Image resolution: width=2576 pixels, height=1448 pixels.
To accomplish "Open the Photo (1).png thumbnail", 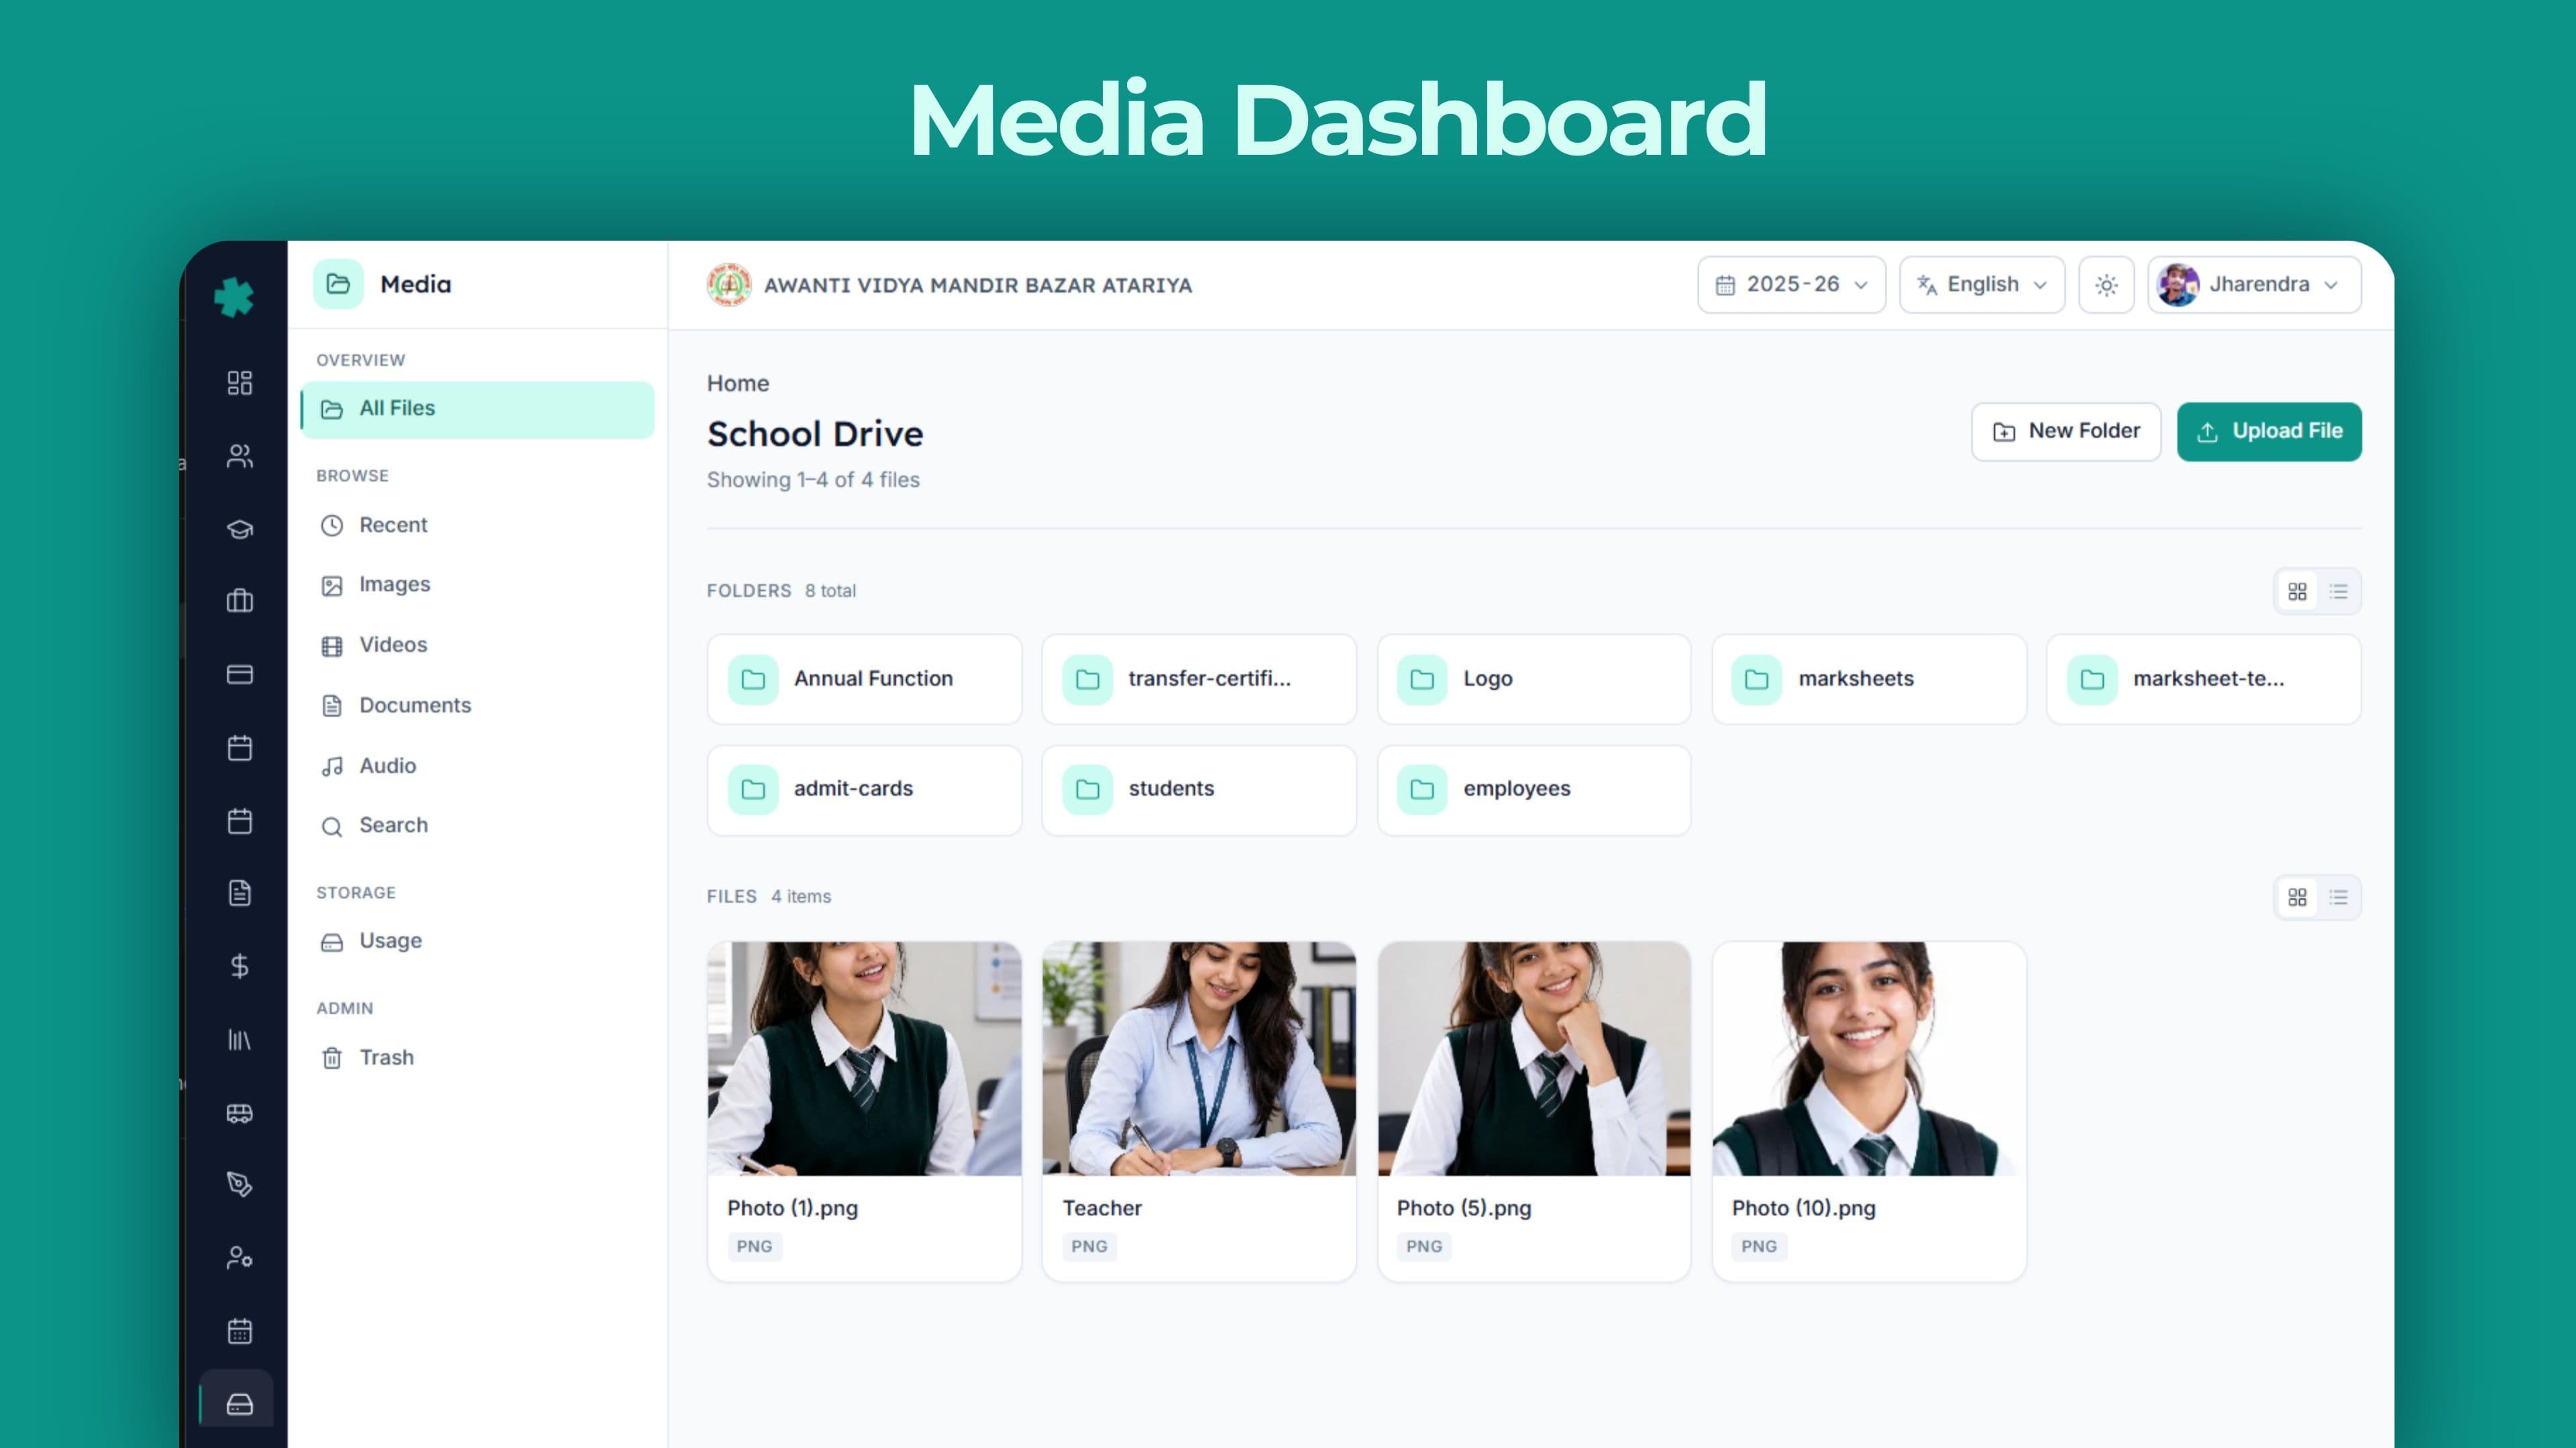I will click(x=864, y=1059).
